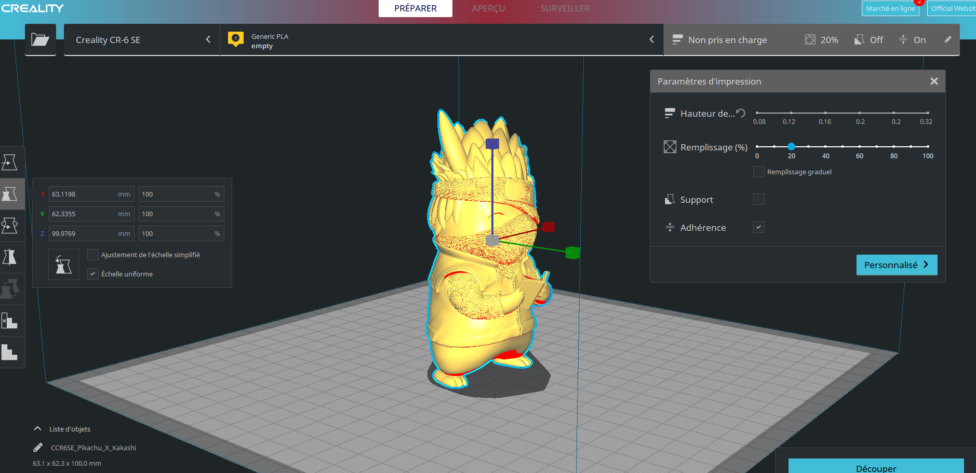Switch to the SURVEILLER tab
Viewport: 976px width, 473px height.
[565, 8]
